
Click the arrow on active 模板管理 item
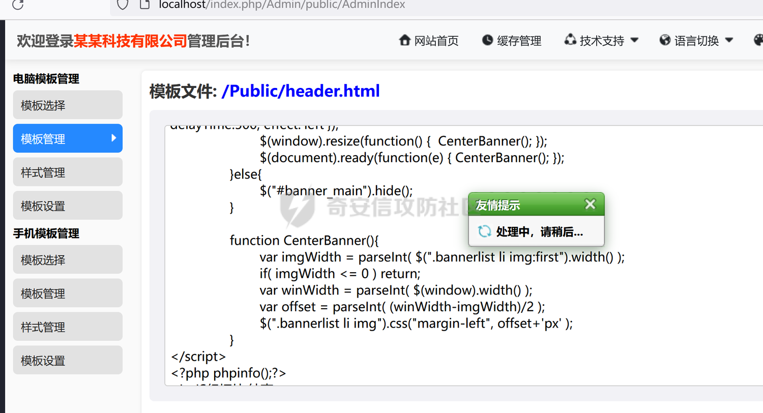114,138
